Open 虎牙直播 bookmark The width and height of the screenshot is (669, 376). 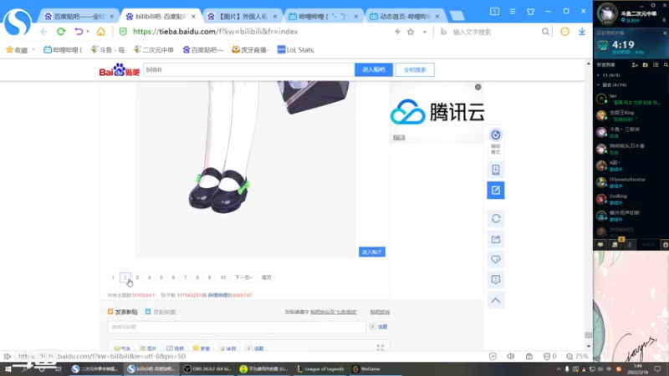tap(250, 50)
